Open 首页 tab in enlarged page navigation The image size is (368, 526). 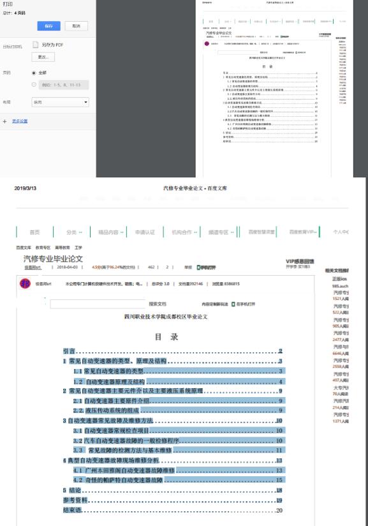tap(35, 232)
